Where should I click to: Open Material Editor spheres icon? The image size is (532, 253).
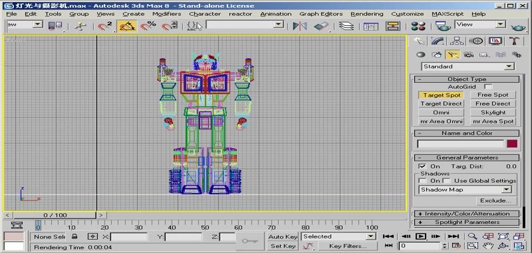[418, 26]
